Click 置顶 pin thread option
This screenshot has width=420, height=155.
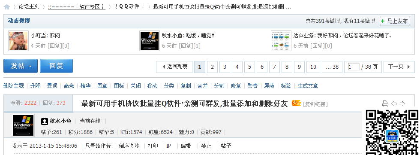[52, 86]
